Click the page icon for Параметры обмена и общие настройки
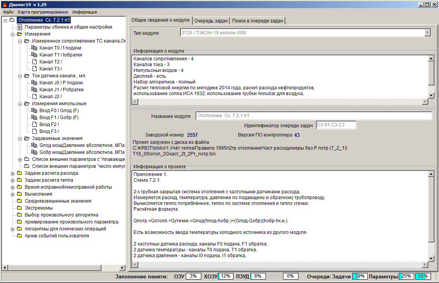This screenshot has width=439, height=283. (20, 27)
